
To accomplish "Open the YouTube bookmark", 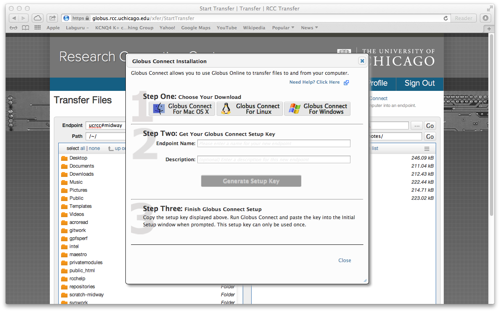I will (227, 28).
